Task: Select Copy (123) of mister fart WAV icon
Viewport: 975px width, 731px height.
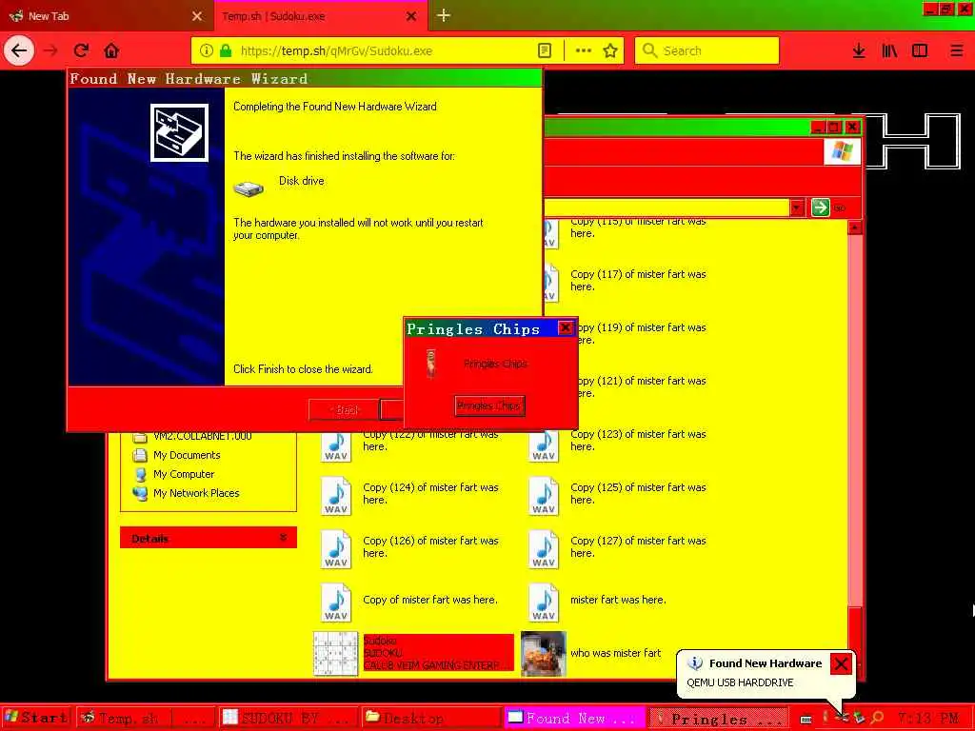Action: click(544, 445)
